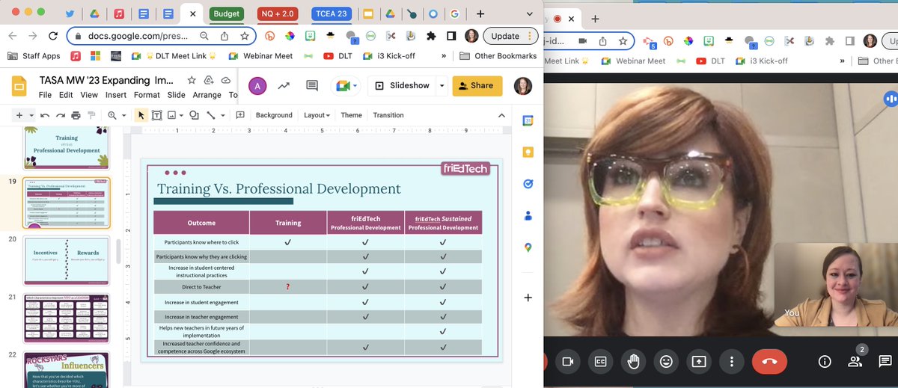
Task: Open the Other Bookmarks folder in Slides window
Action: click(x=498, y=56)
